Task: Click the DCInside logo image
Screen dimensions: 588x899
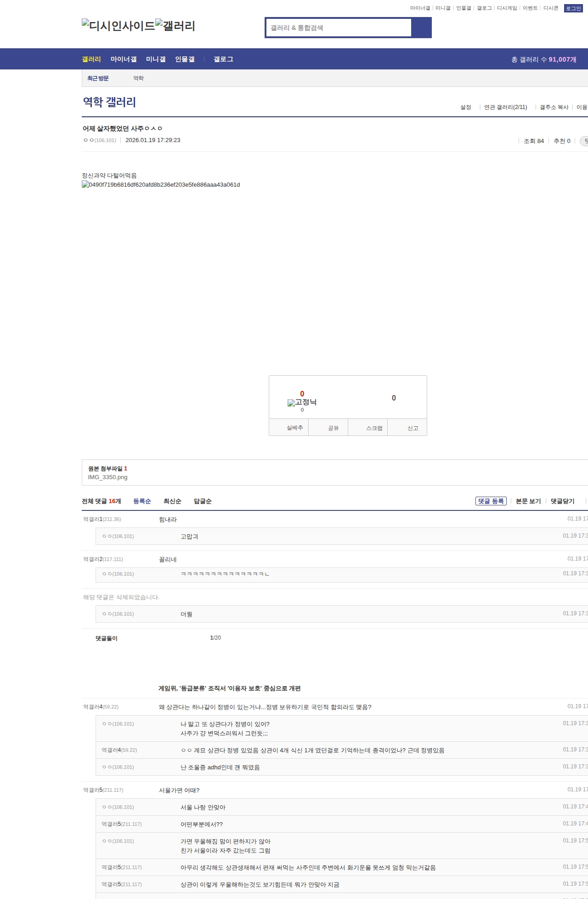Action: (x=118, y=26)
